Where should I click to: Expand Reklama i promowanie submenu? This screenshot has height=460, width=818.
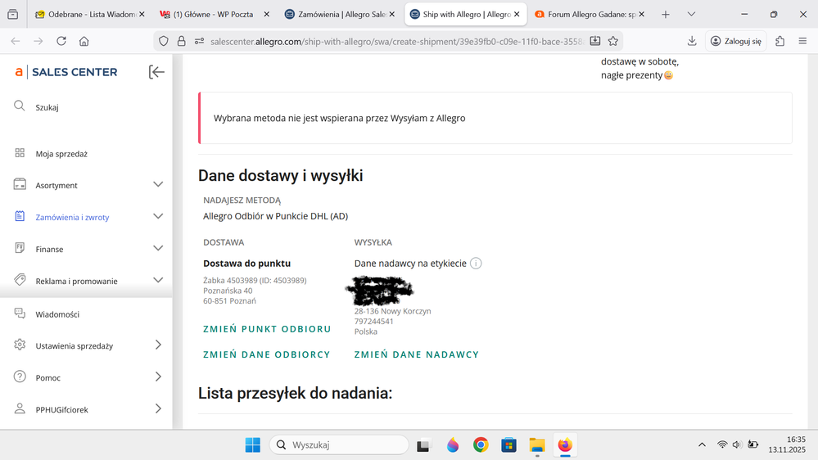tap(158, 281)
